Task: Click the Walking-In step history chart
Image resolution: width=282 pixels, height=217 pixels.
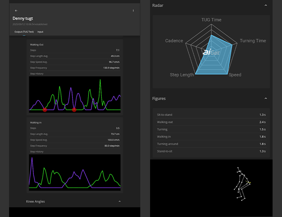Action: pos(75,172)
